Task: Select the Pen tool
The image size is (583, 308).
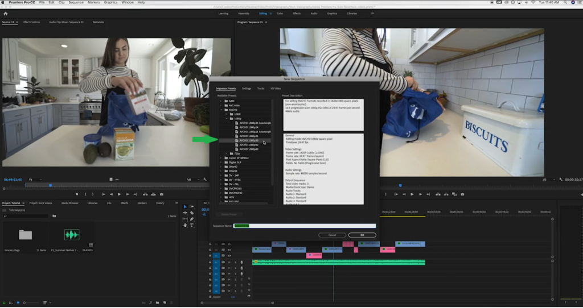Action: [192, 219]
